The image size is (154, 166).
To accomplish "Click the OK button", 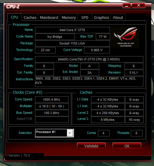I will point(127,146).
